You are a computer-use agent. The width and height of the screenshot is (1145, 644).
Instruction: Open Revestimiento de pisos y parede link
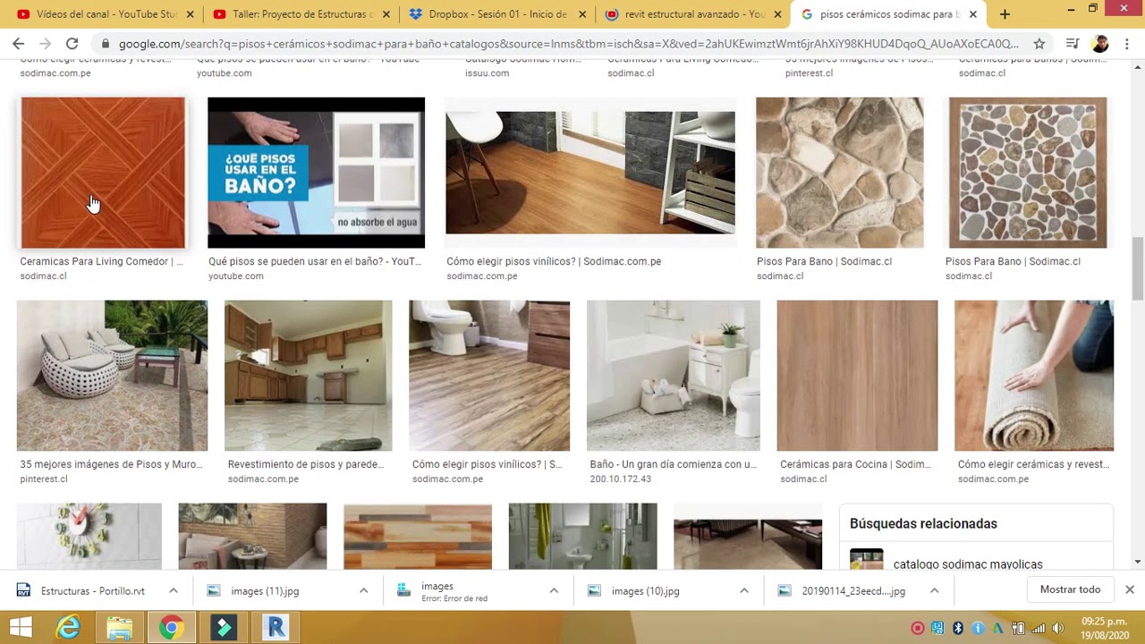[x=306, y=464]
